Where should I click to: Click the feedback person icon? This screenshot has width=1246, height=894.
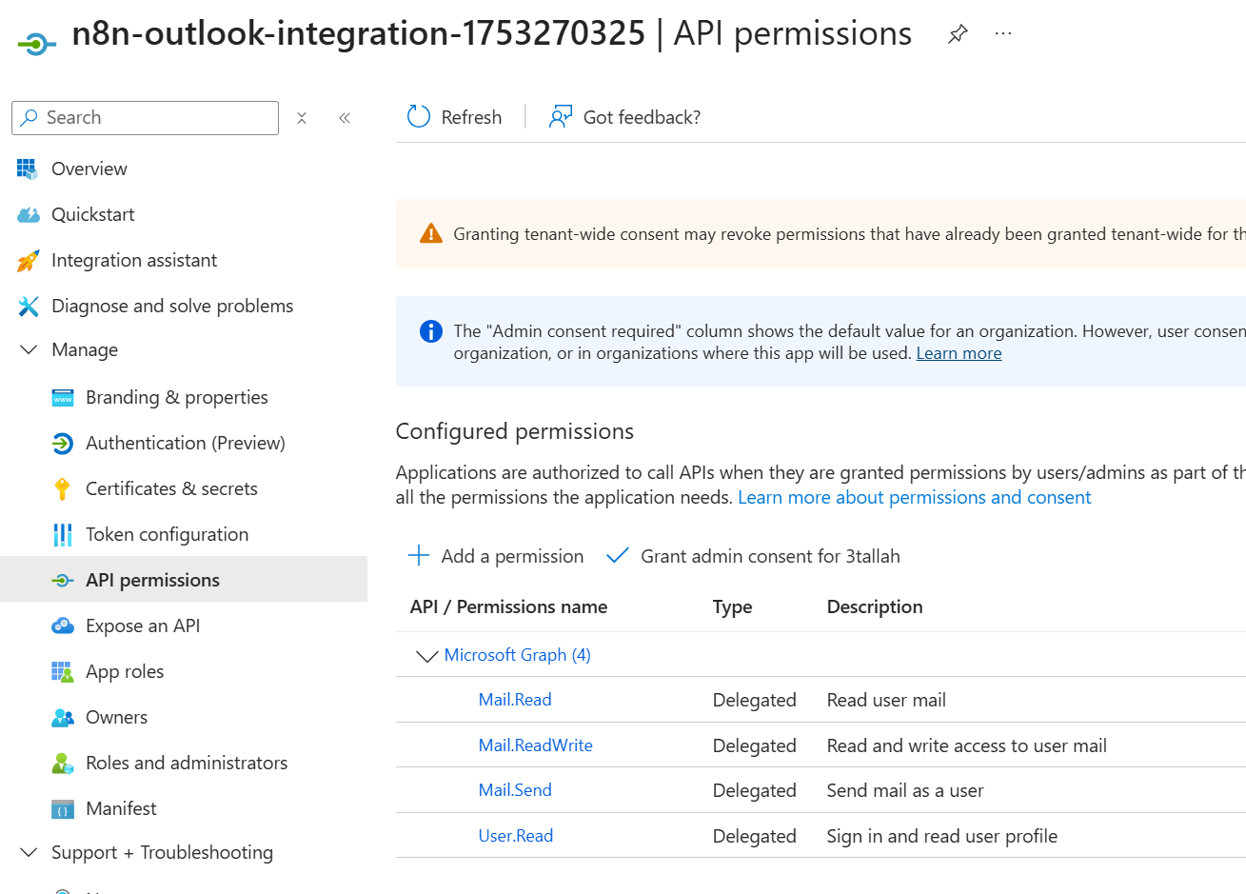[x=561, y=116]
